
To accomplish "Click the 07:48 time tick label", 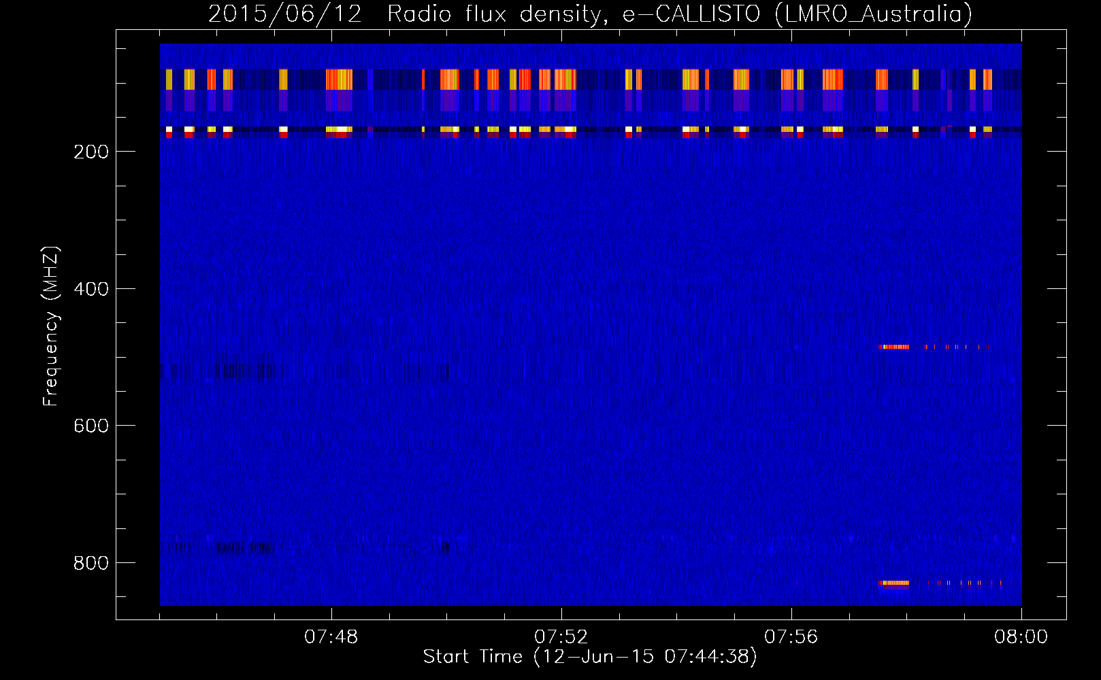I will pos(331,637).
